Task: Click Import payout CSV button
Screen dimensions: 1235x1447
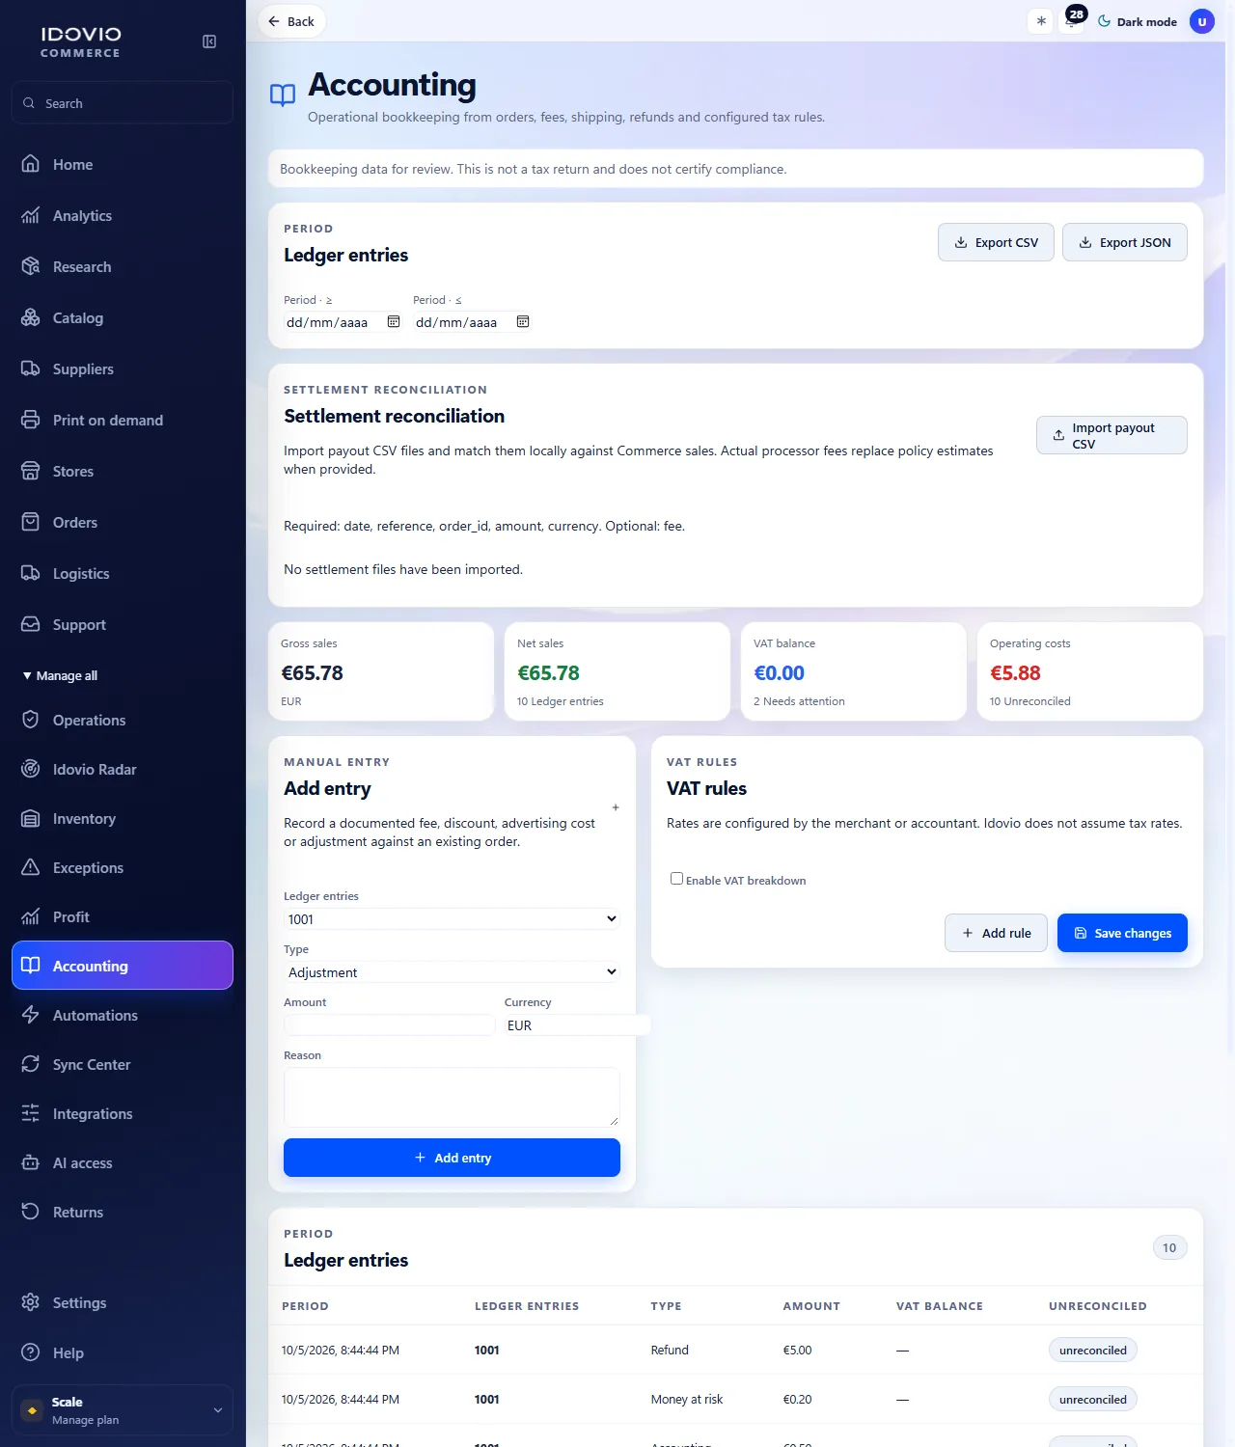Action: coord(1111,435)
